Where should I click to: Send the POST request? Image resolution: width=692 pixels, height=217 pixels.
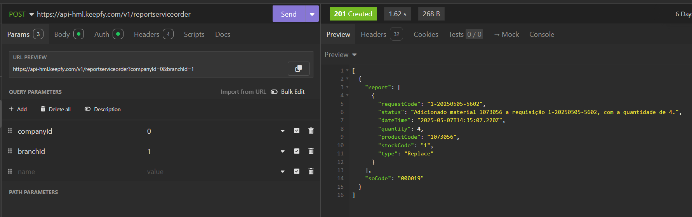coord(289,14)
